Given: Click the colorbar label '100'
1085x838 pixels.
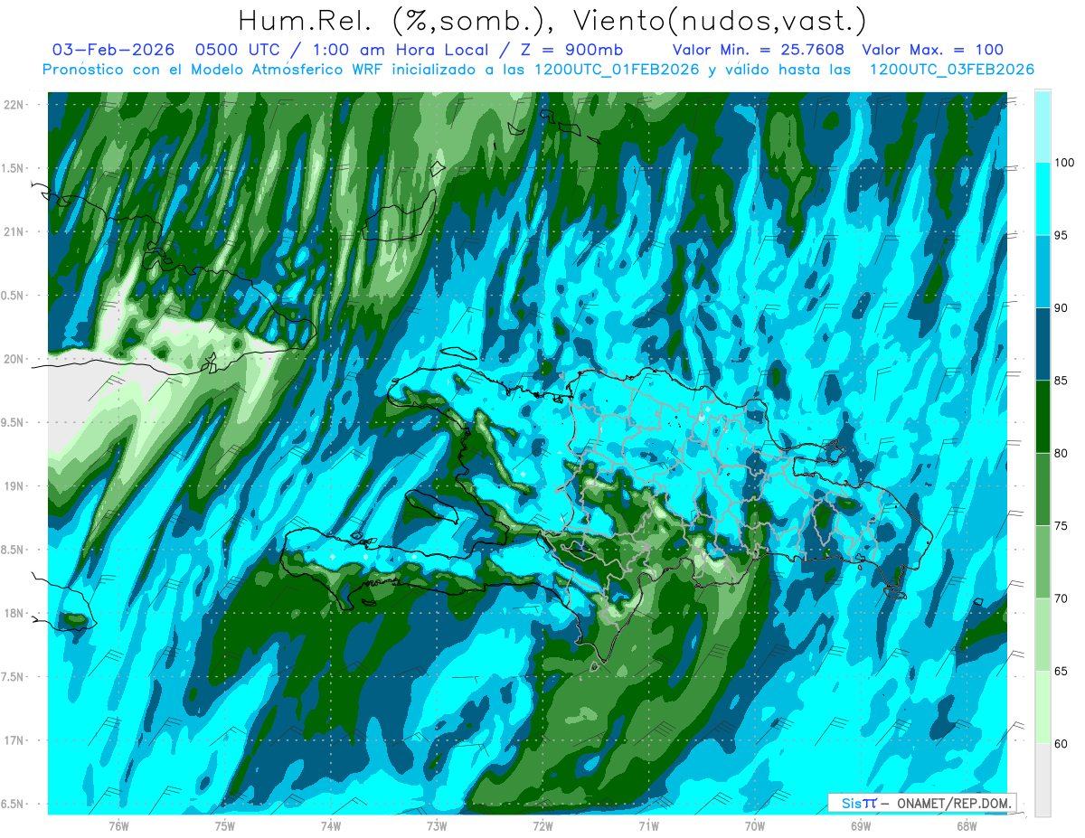Looking at the screenshot, I should [x=1066, y=163].
